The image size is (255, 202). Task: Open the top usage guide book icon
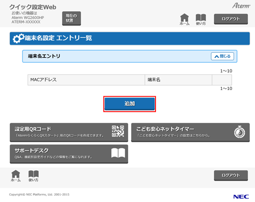[x=201, y=19]
